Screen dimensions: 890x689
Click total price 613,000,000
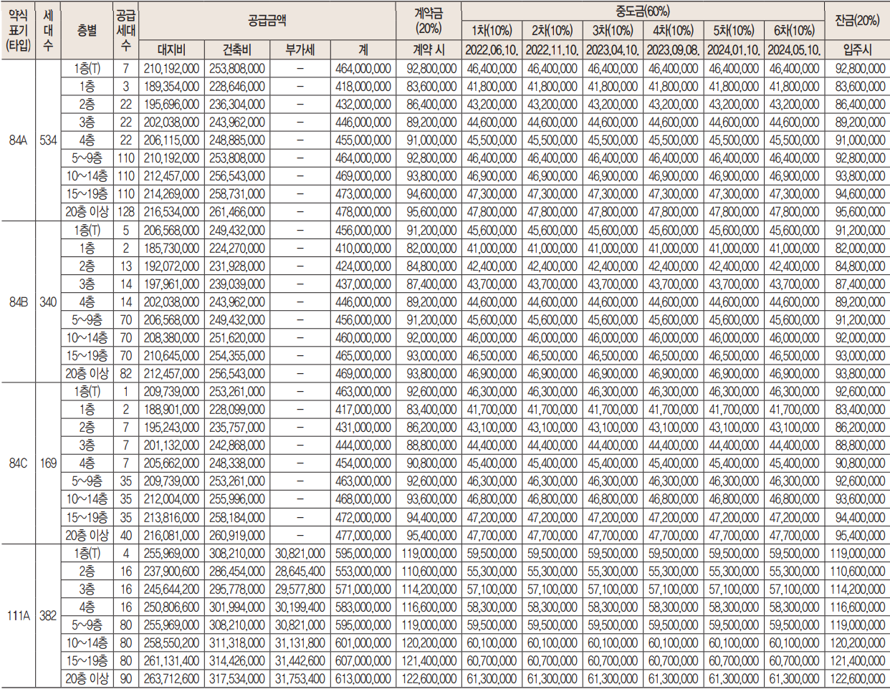click(363, 678)
